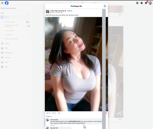The width and height of the screenshot is (153, 129).
Task: Open Putra Samsiah's profile name
Action: coord(54,120)
